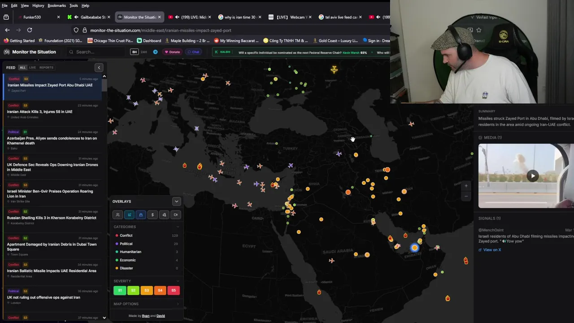574x323 pixels.
Task: Switch to Gailbeababe stream tab
Action: 89,17
